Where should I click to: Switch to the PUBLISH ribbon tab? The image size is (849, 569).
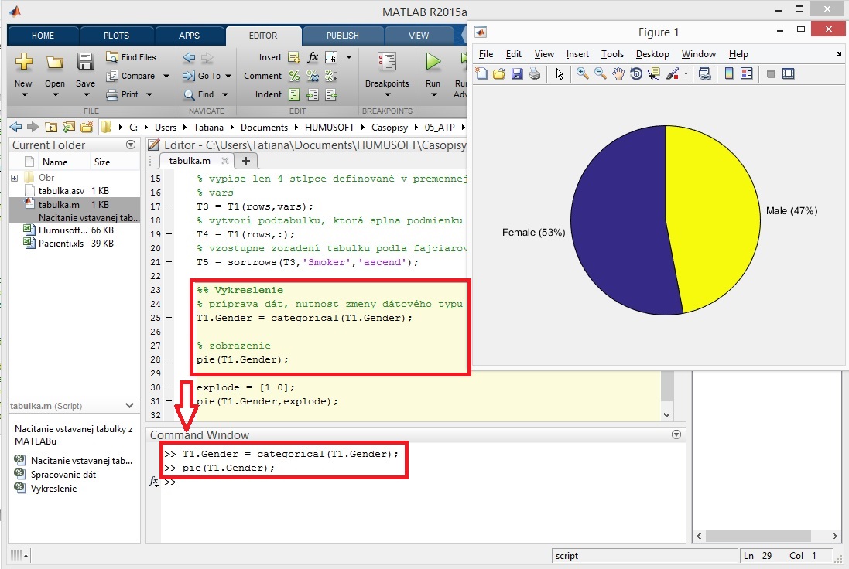point(342,36)
